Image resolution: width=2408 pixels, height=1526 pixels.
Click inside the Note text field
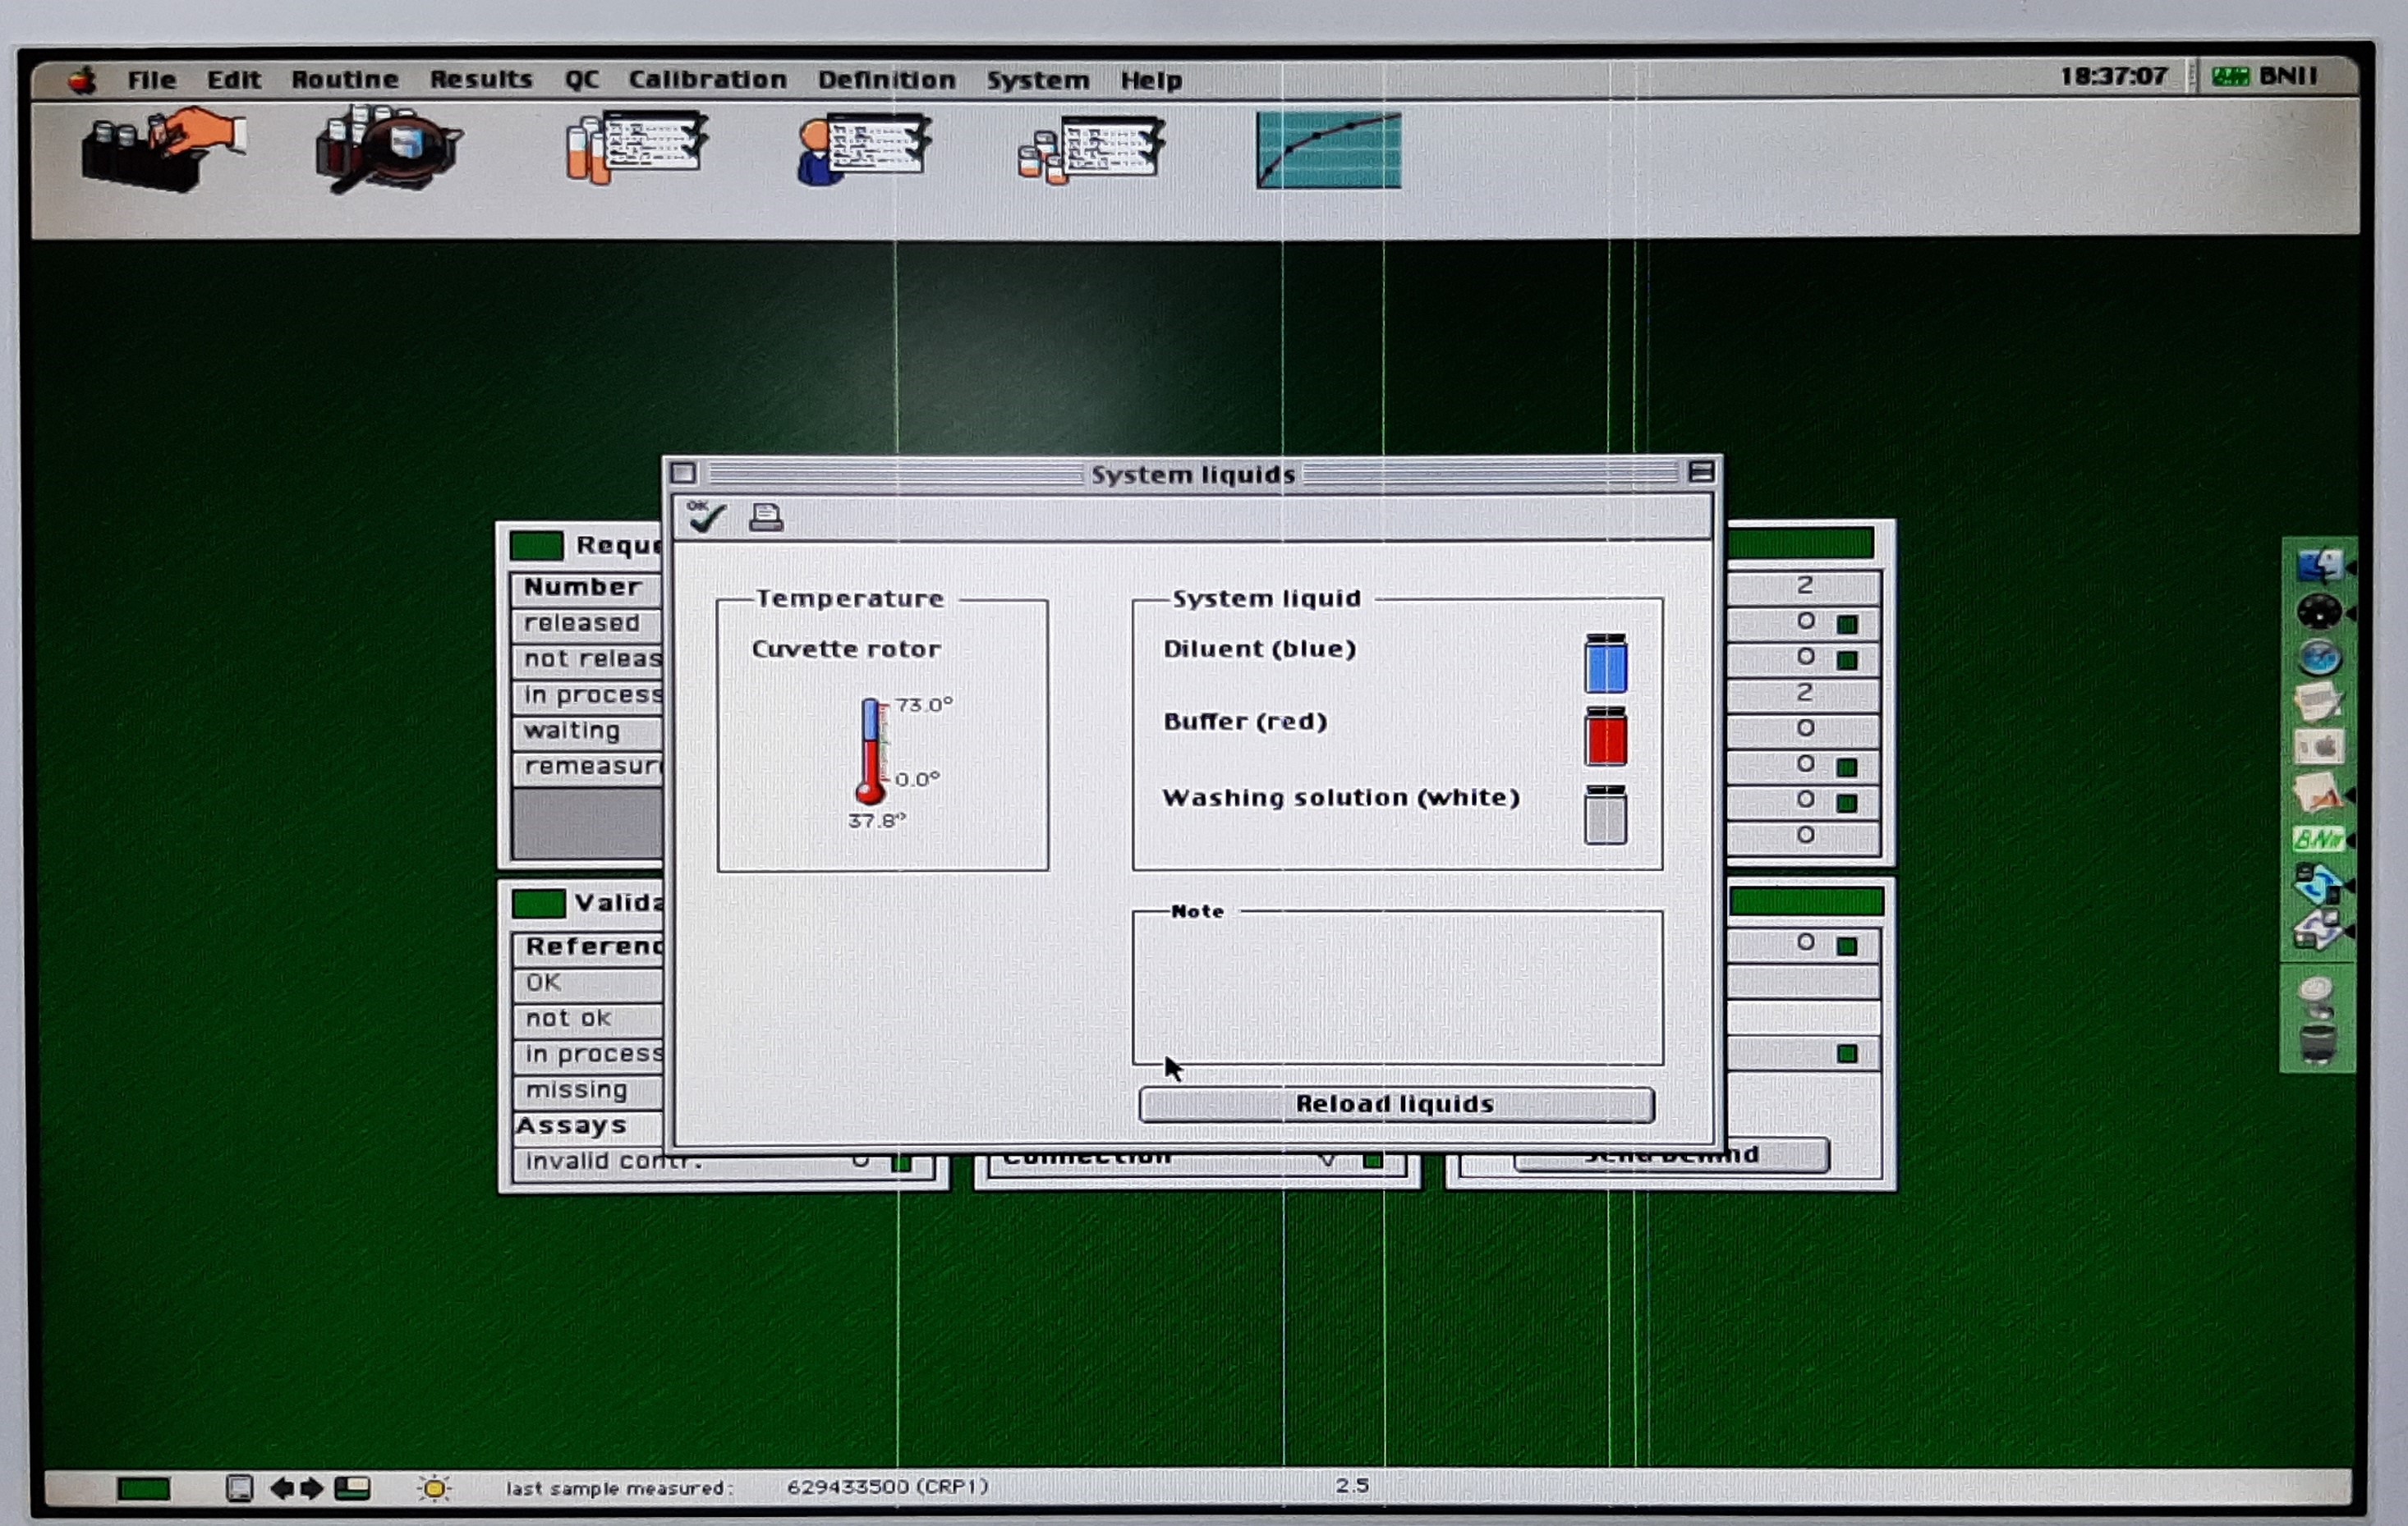click(x=1397, y=988)
